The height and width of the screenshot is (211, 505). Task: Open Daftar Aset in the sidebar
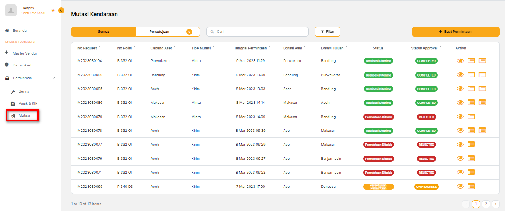pyautogui.click(x=22, y=65)
